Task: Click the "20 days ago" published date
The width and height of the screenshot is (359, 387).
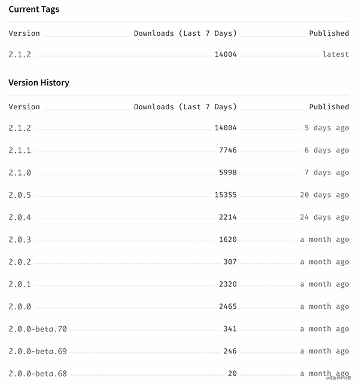Action: pos(324,195)
